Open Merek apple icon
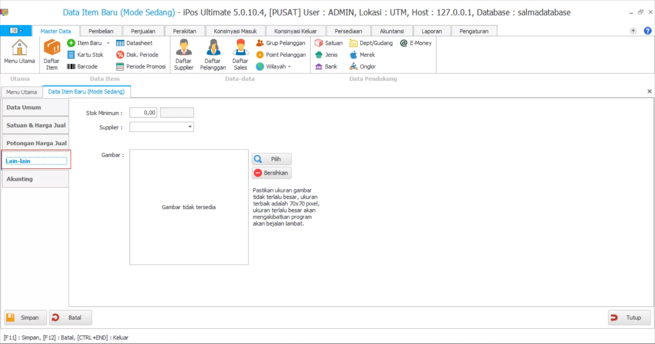 click(x=353, y=55)
